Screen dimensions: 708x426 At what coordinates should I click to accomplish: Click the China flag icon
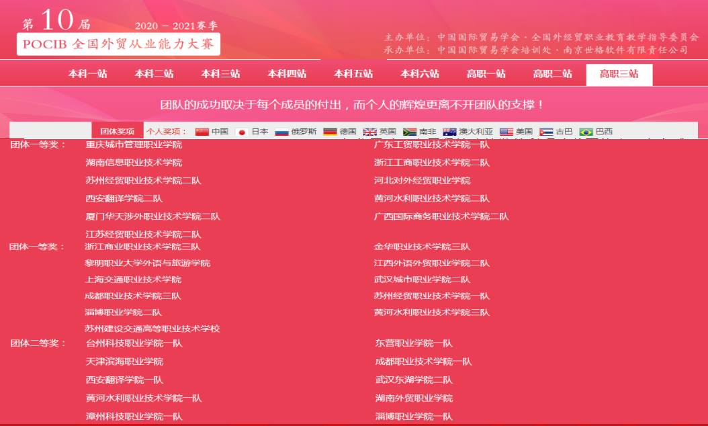[202, 132]
